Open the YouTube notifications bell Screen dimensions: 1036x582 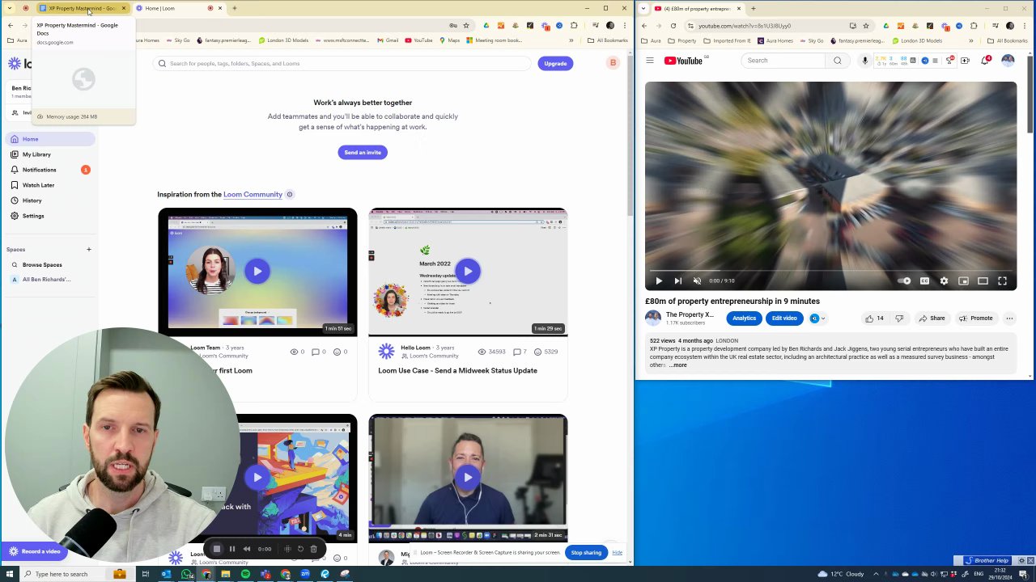(985, 61)
